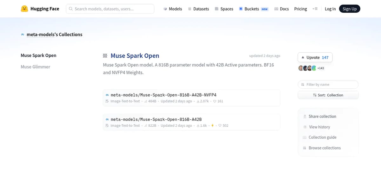
Task: Click Browse collections
Action: [x=324, y=148]
